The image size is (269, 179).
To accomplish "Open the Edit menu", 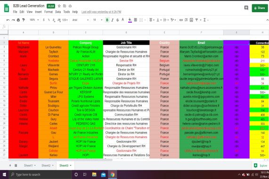I will click(x=22, y=12).
